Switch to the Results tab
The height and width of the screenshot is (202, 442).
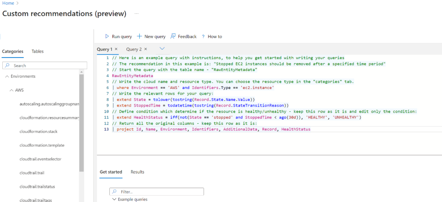[x=137, y=172]
